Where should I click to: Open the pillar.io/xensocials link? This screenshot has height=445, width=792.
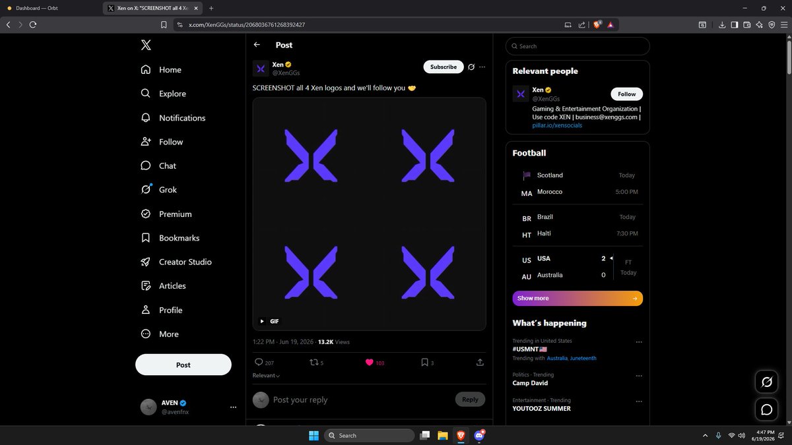coord(557,125)
